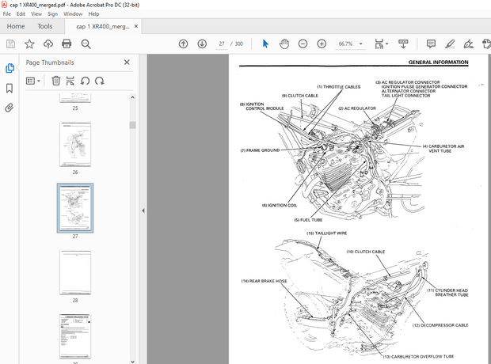Screen dimensions: 491x364
Task: Click the "(10) CLUTCH CABLE" label
Action: (365, 252)
